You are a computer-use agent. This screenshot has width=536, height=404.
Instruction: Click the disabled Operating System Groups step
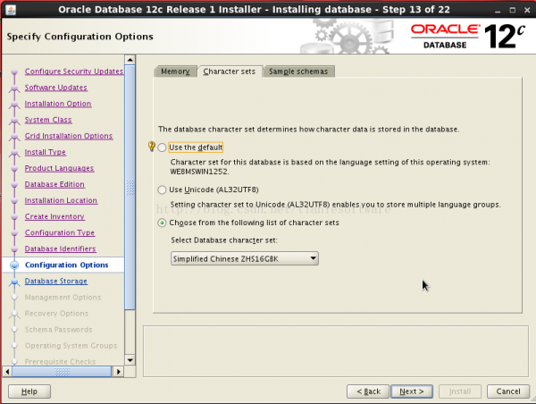[x=71, y=346]
